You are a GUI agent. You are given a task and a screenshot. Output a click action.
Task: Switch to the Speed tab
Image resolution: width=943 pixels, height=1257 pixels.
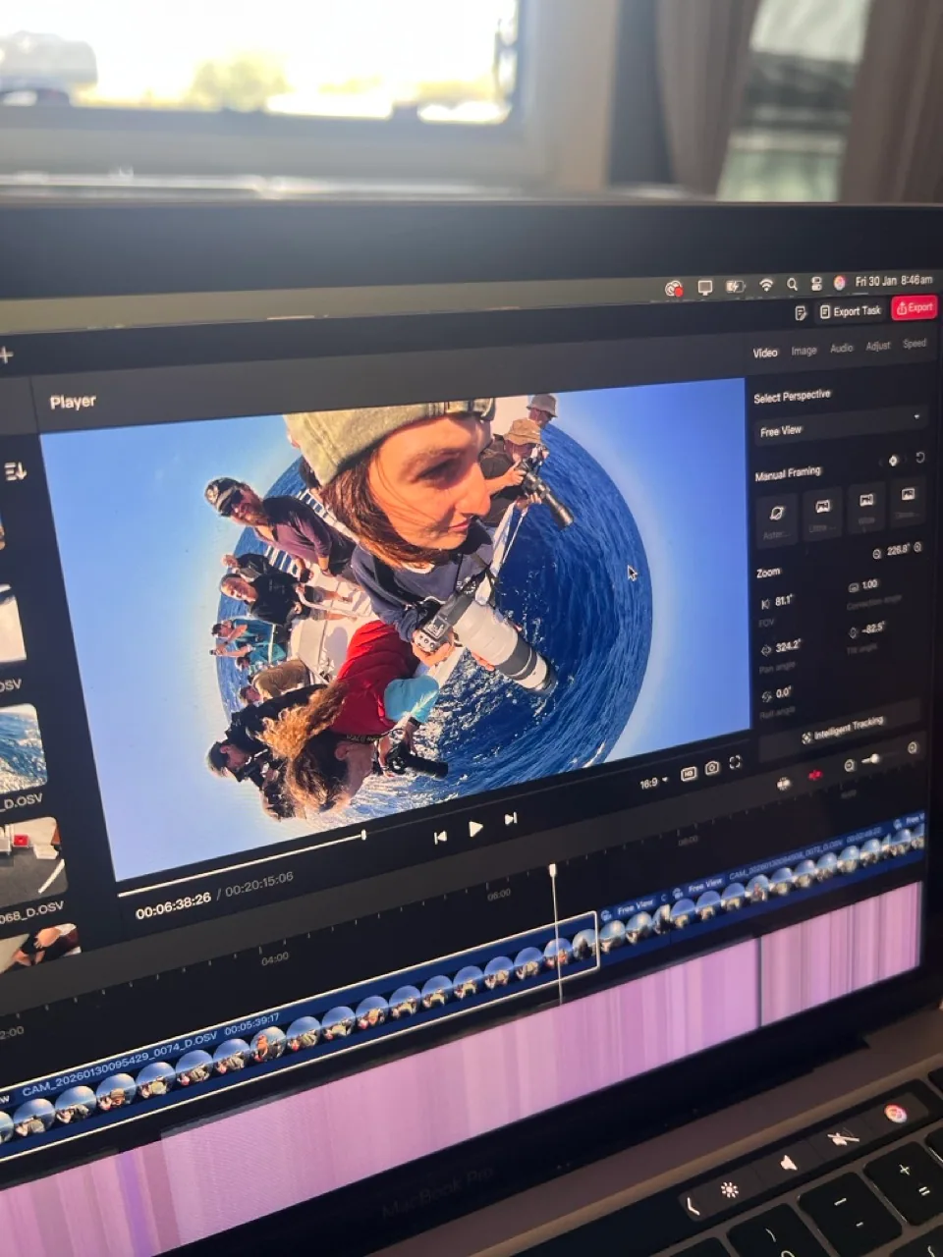pyautogui.click(x=914, y=344)
